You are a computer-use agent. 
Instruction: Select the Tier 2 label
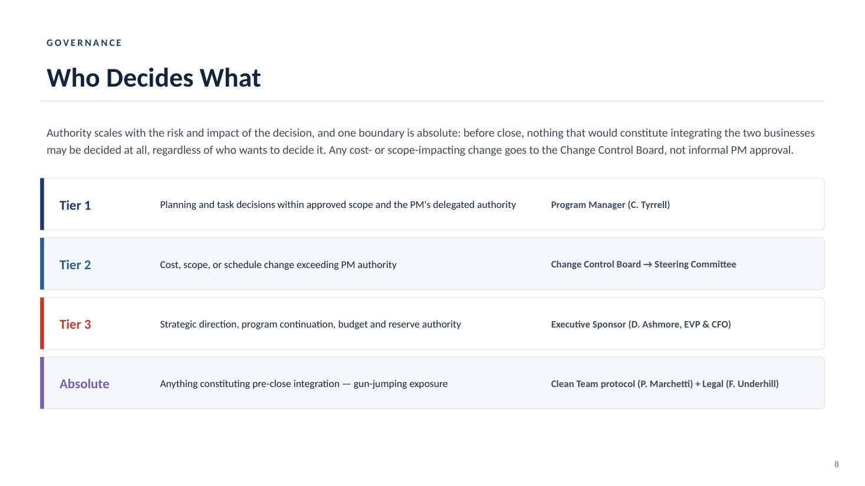point(75,265)
